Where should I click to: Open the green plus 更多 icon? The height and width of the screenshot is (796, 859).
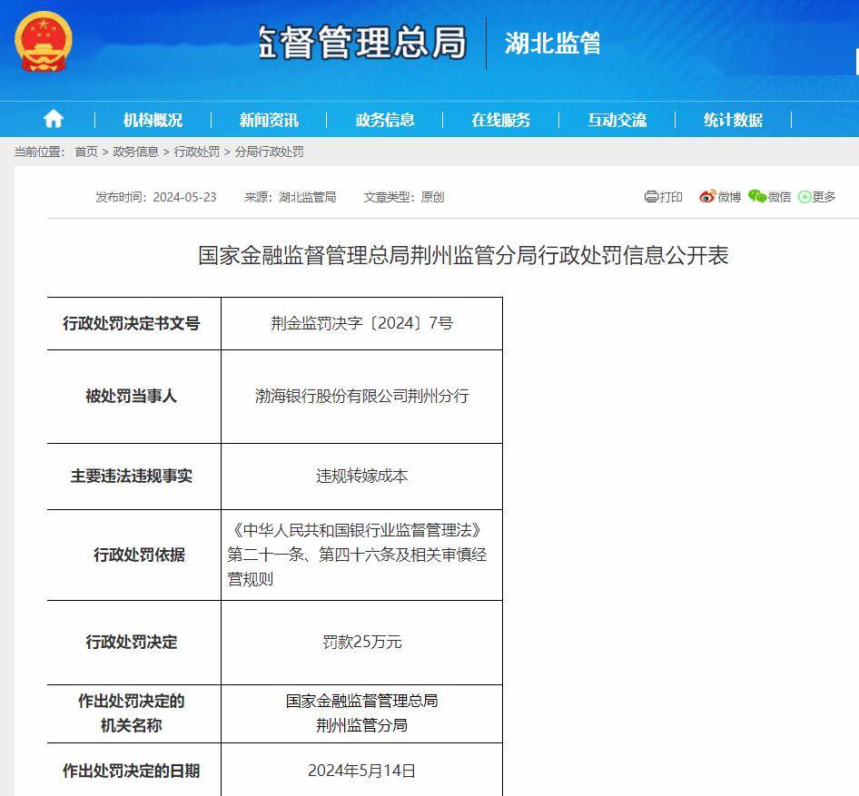pos(805,197)
